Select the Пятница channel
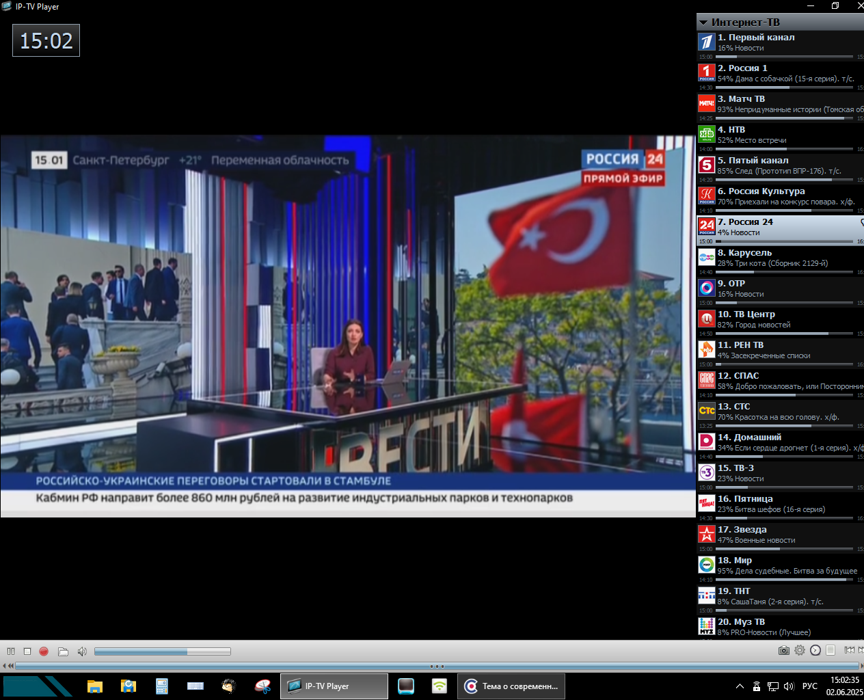 click(780, 507)
